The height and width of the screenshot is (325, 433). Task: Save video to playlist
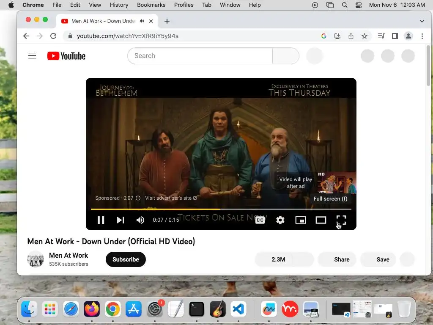(x=378, y=259)
